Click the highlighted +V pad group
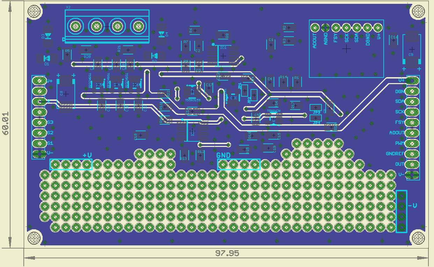The height and width of the screenshot is (267, 434). (71, 164)
